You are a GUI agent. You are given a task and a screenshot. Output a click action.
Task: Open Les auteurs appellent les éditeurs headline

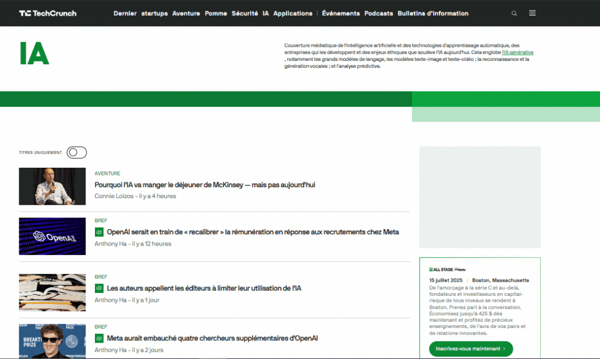[204, 288]
